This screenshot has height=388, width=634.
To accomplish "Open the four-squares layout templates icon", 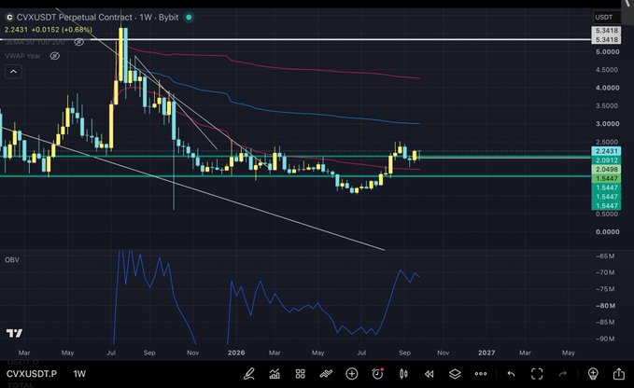I will coord(300,374).
